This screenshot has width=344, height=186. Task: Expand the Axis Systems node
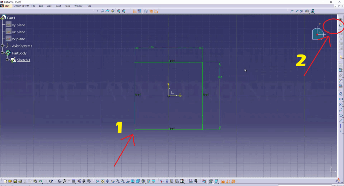[3, 46]
